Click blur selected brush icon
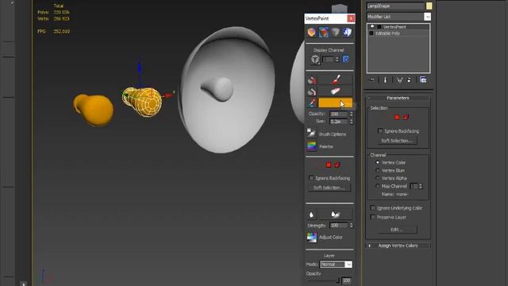Screen dimensions: 508x286 point(335,214)
